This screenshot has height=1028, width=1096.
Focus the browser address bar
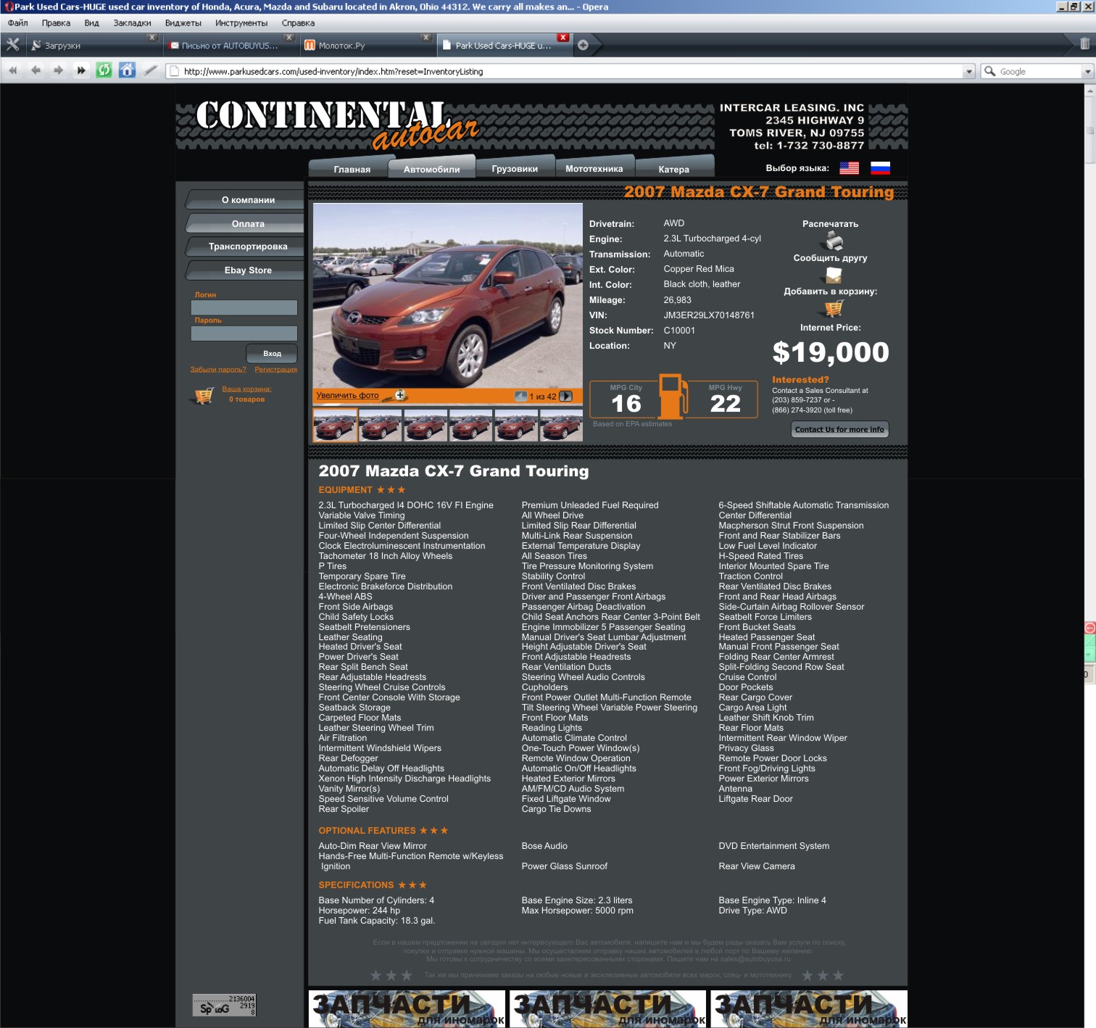569,71
